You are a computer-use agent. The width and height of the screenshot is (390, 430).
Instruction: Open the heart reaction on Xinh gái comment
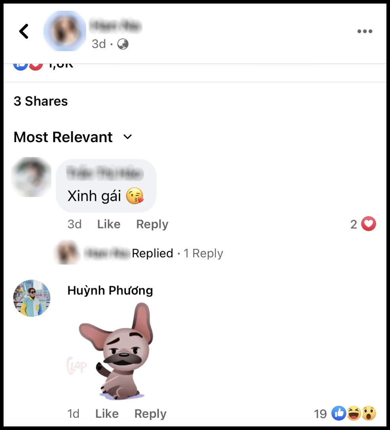pos(368,224)
